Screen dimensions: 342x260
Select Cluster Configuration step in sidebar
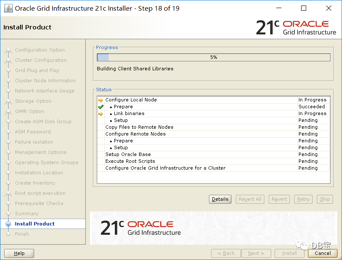41,60
